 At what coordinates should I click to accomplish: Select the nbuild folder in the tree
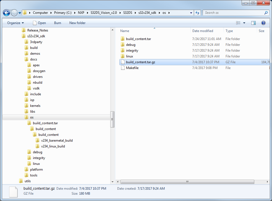pos(38,83)
